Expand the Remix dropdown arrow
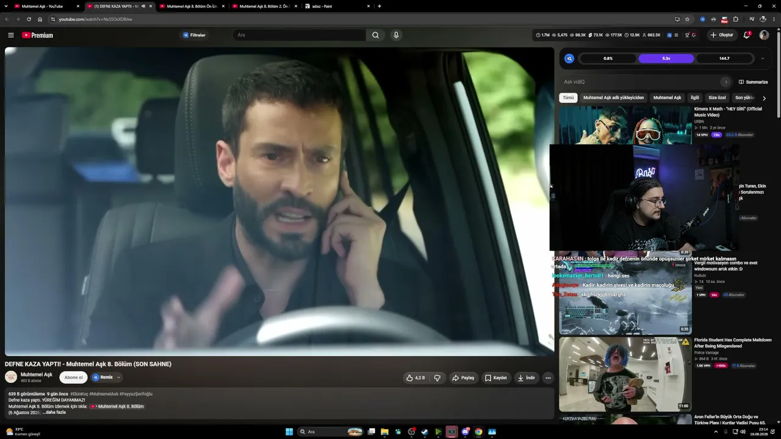This screenshot has width=781, height=439. coord(118,377)
